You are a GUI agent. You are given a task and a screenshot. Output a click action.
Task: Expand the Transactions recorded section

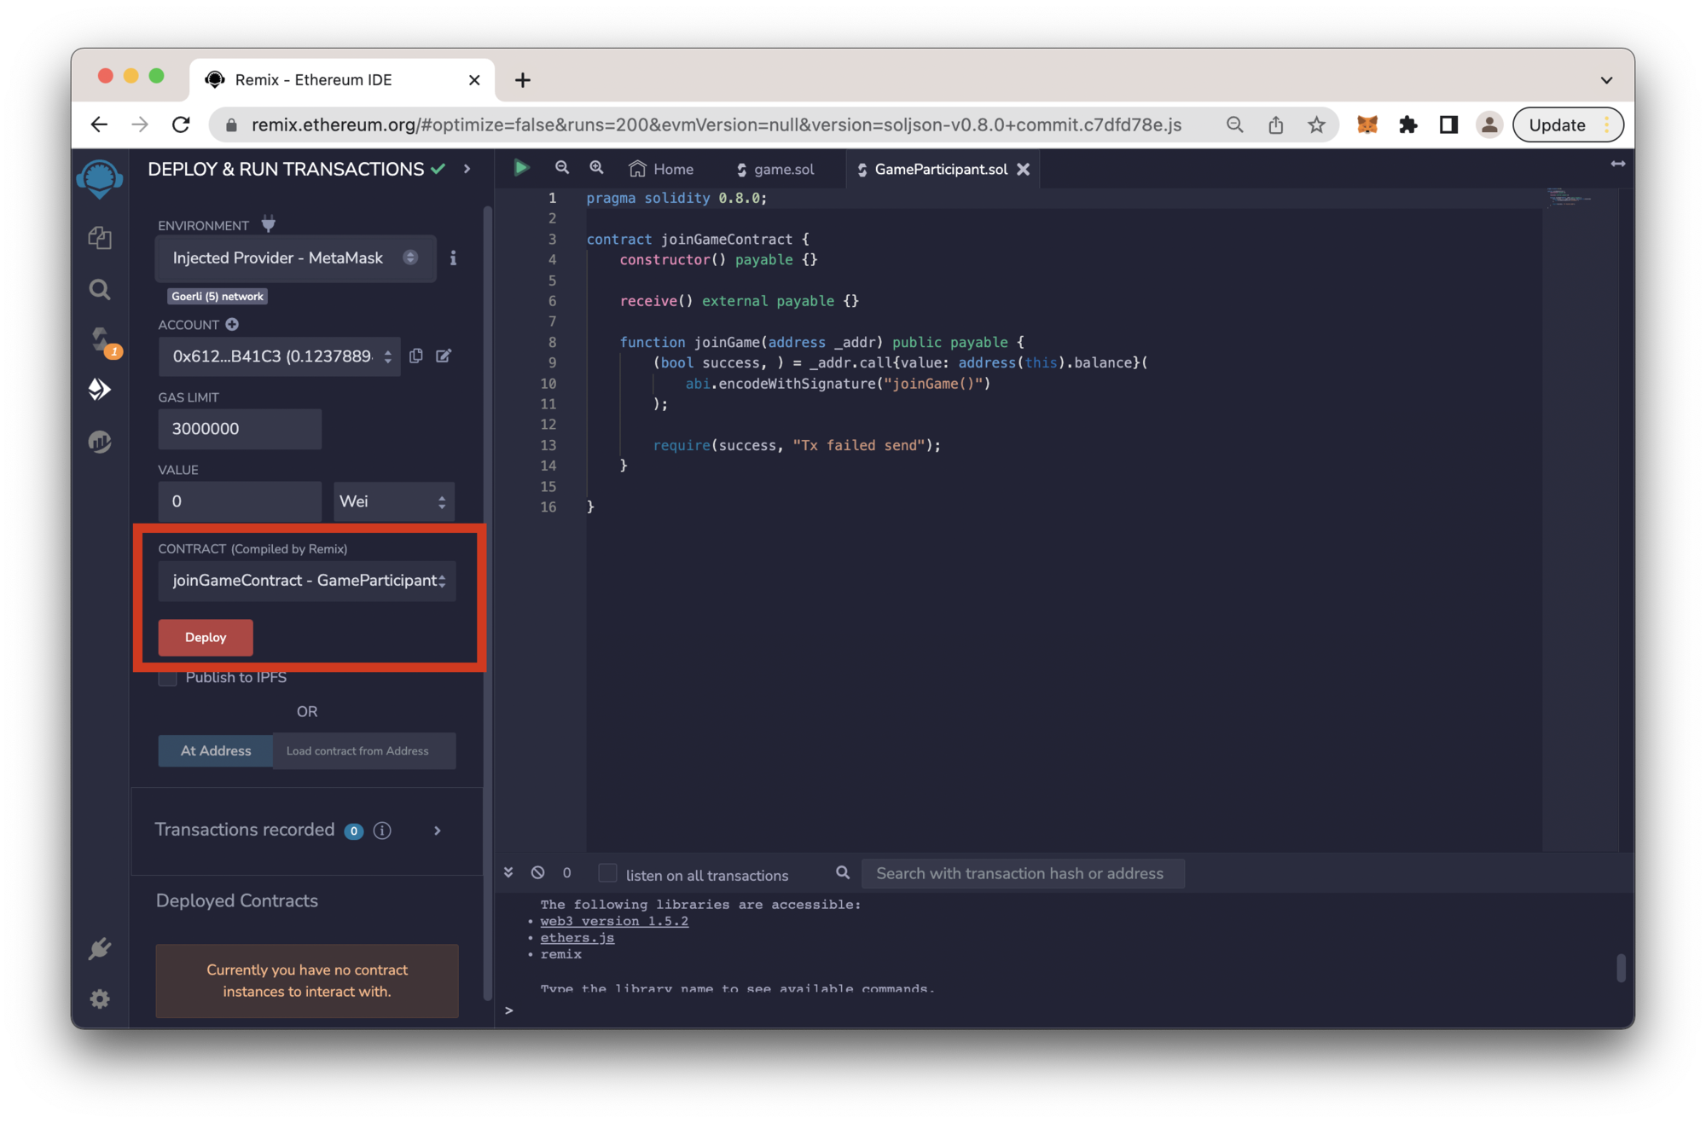pyautogui.click(x=438, y=831)
